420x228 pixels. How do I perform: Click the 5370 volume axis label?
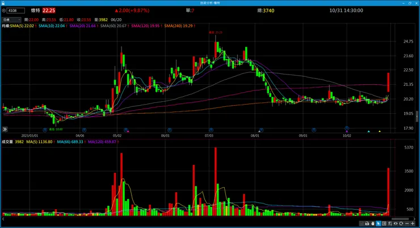tap(409, 147)
